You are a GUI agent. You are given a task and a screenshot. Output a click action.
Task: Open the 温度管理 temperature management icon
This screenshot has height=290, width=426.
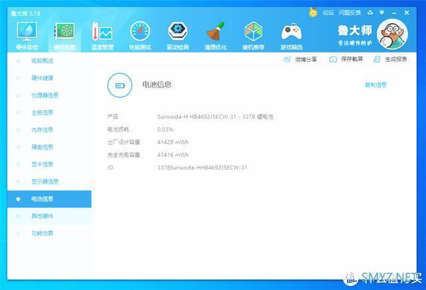coord(102,36)
